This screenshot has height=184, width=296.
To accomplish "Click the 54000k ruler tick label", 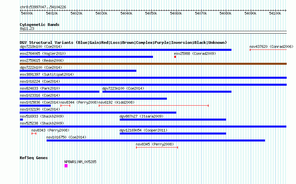I will pos(27,13).
